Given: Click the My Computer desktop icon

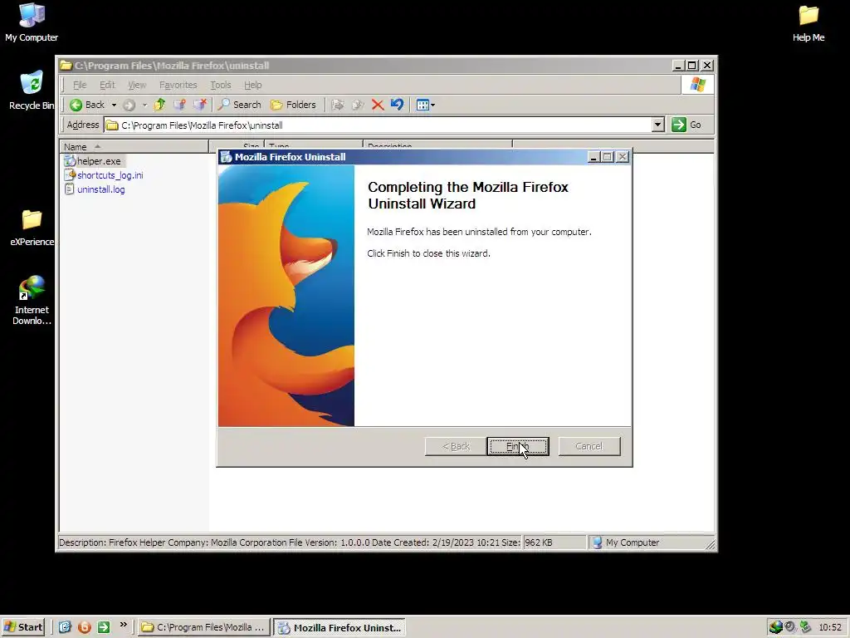Looking at the screenshot, I should coord(32,22).
